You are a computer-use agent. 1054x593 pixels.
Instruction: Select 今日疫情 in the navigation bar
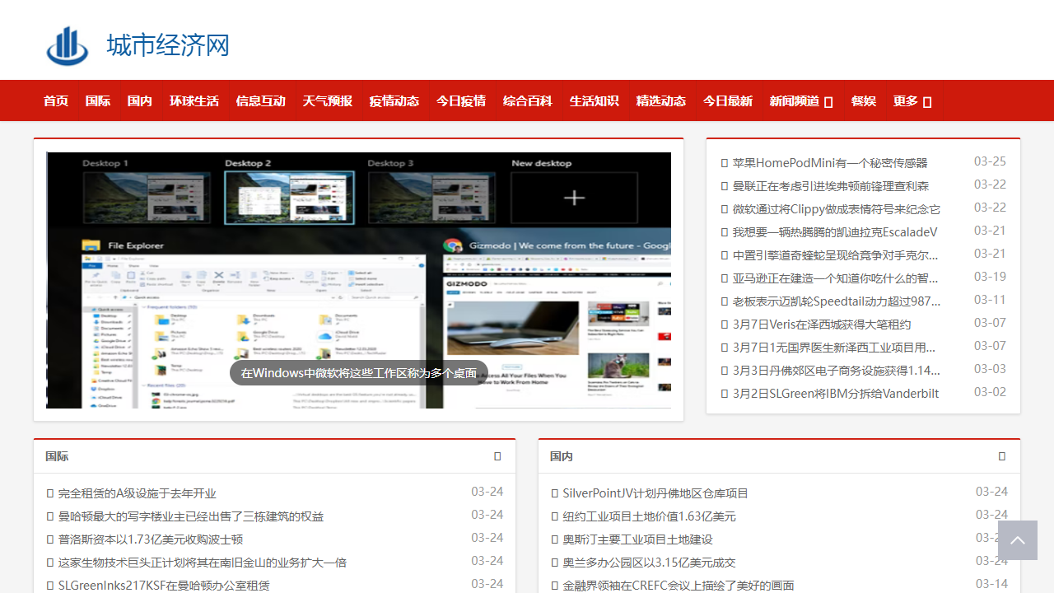(460, 100)
